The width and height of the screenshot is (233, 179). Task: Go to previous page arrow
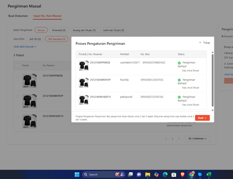pyautogui.click(x=166, y=138)
